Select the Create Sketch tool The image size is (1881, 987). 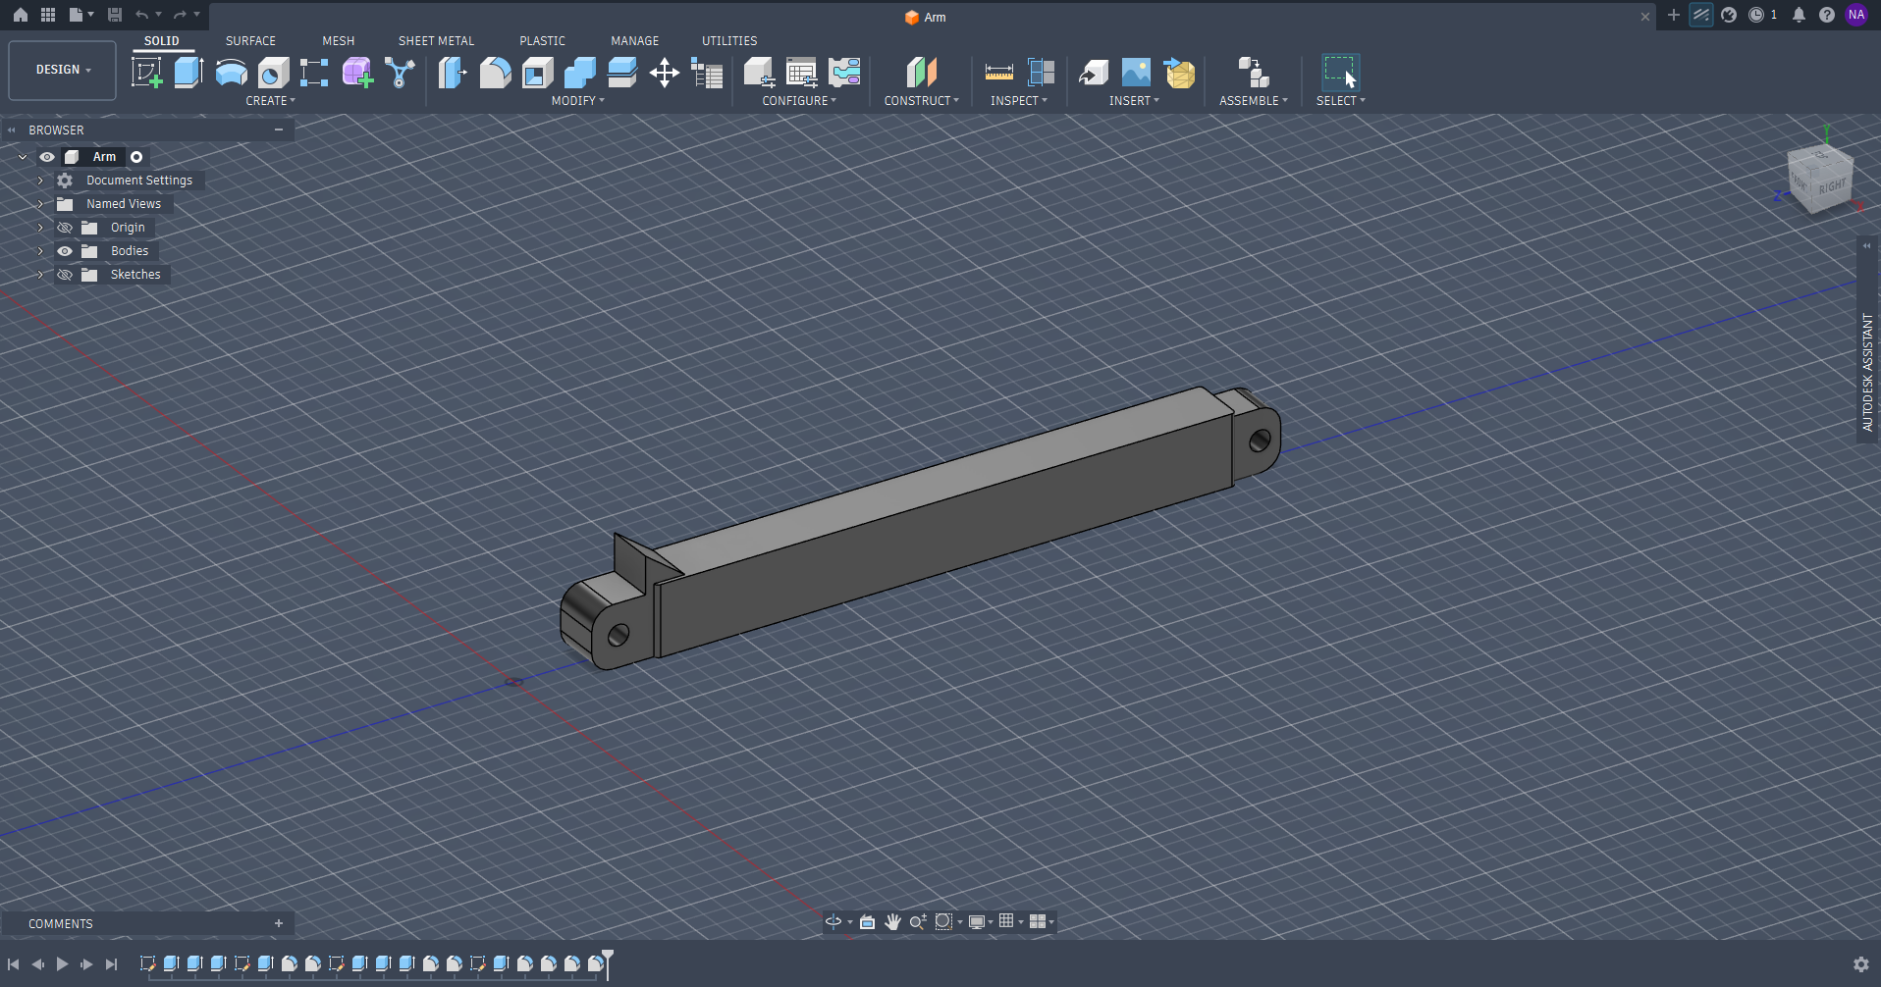pyautogui.click(x=146, y=73)
